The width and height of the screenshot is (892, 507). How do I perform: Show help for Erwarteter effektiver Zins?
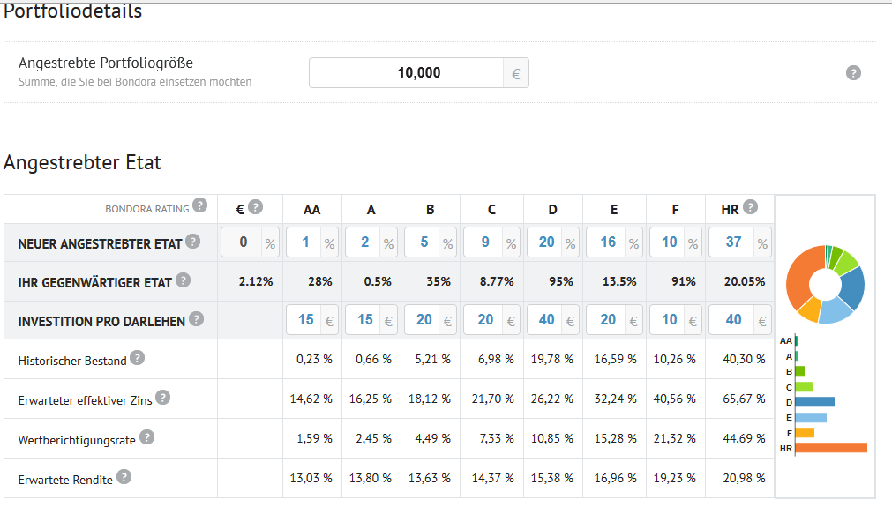[162, 398]
